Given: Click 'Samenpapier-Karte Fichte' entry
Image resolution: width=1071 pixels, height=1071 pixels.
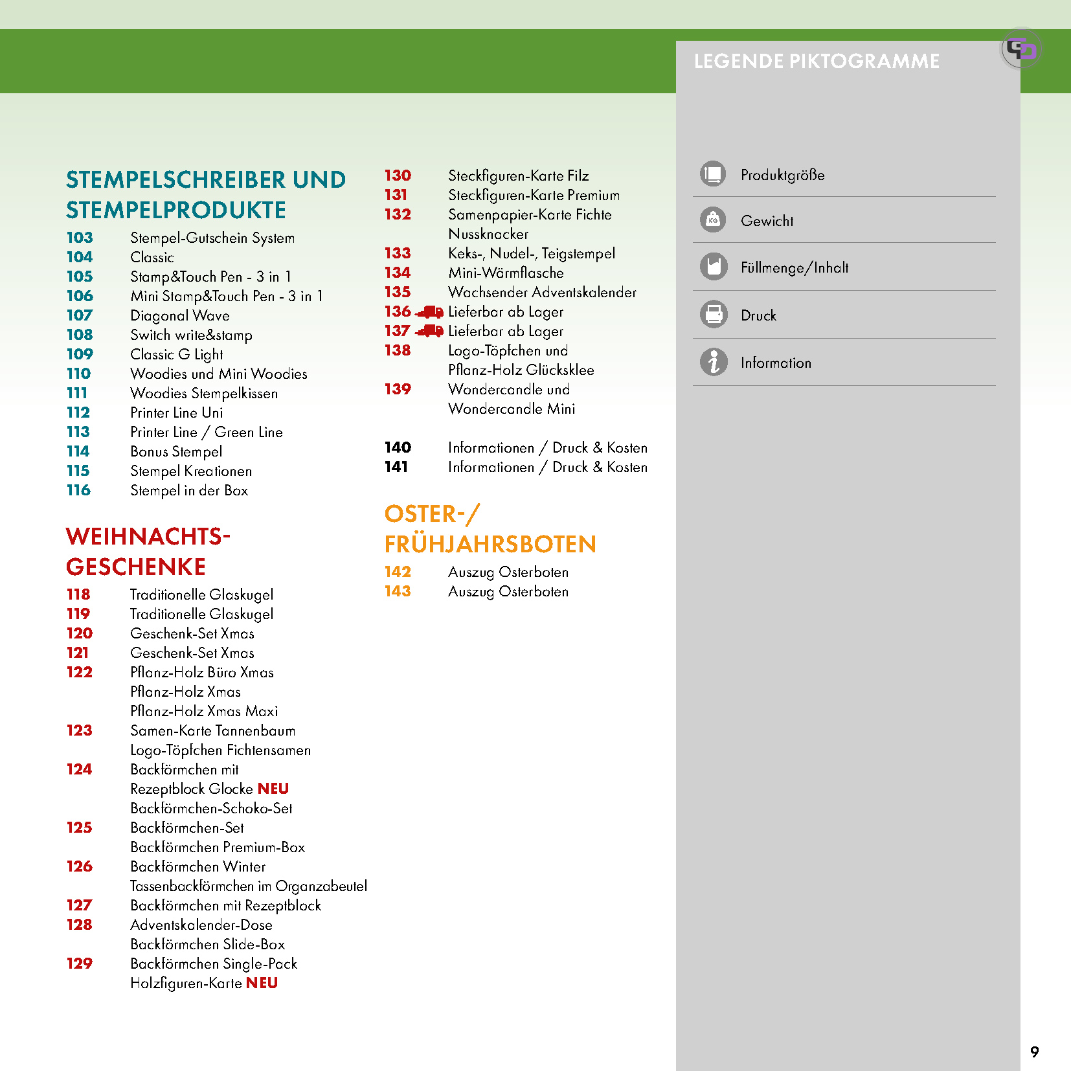Looking at the screenshot, I should [530, 215].
